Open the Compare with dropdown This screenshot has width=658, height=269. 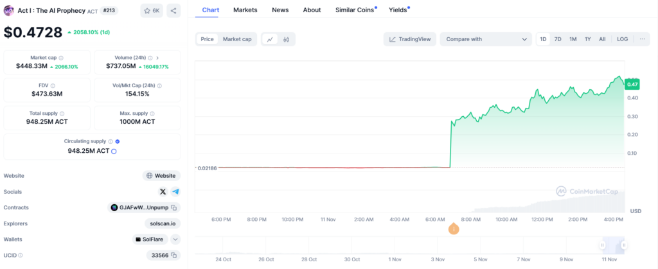point(486,39)
